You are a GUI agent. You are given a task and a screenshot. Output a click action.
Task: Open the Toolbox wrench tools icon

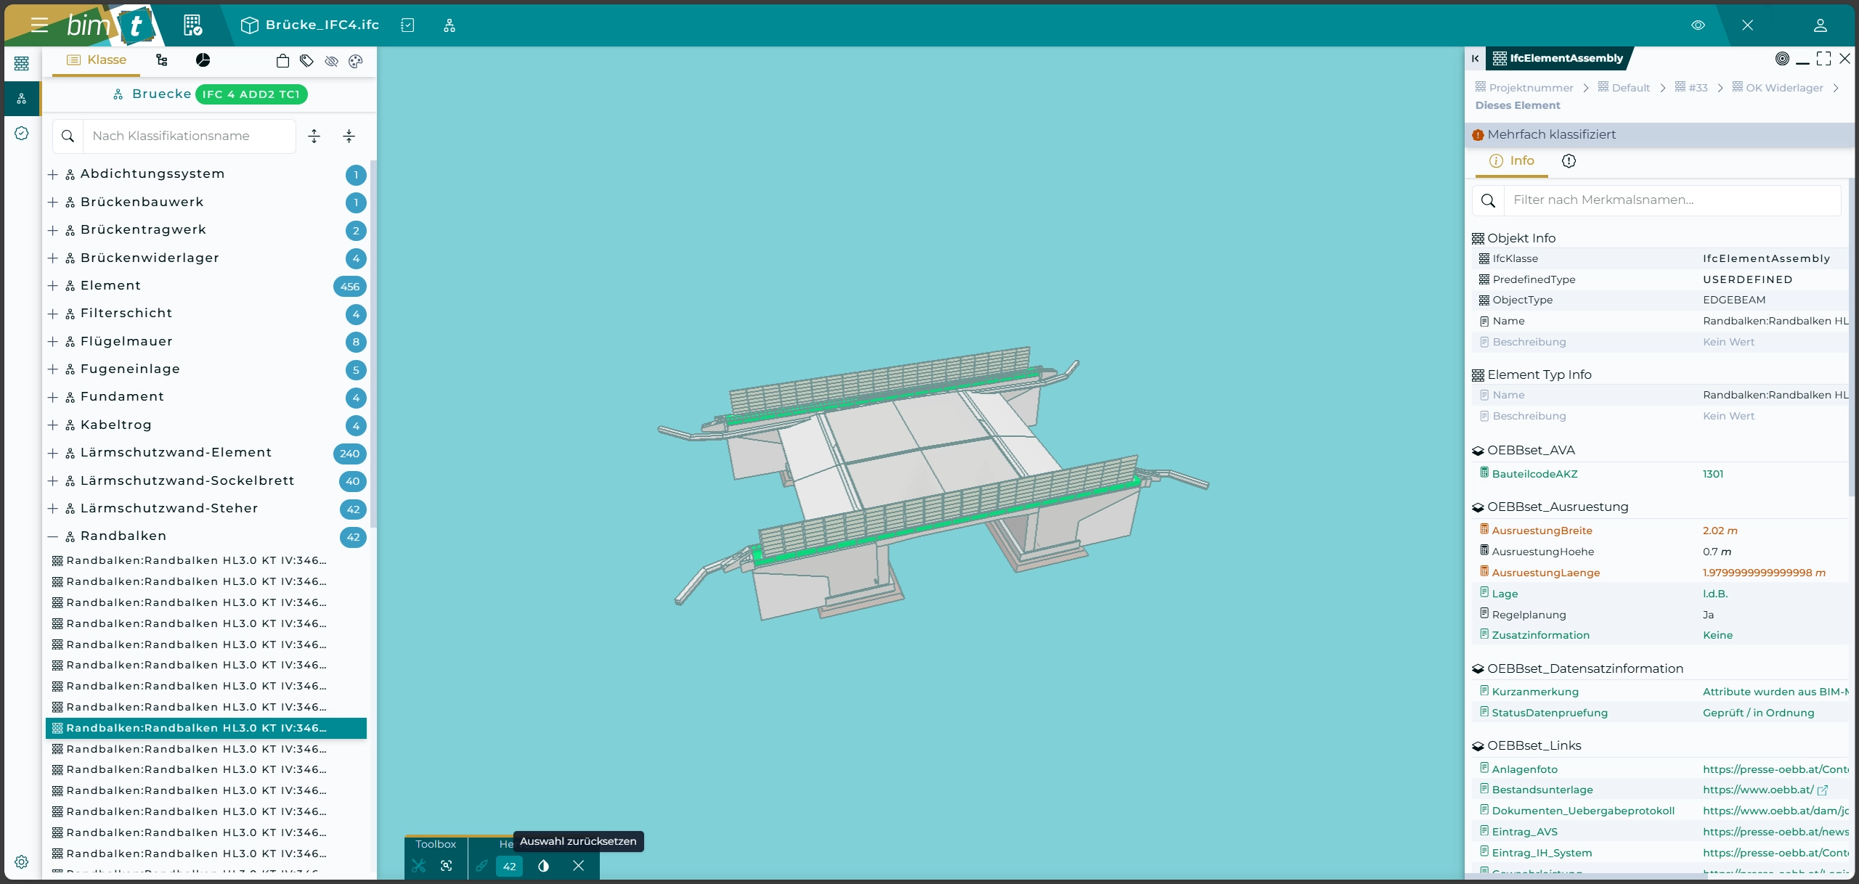click(419, 865)
